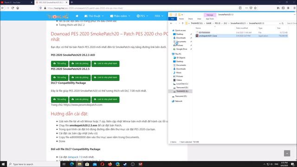297x167 pixels.
Task: Open Opera from the taskbar
Action: pos(102,164)
